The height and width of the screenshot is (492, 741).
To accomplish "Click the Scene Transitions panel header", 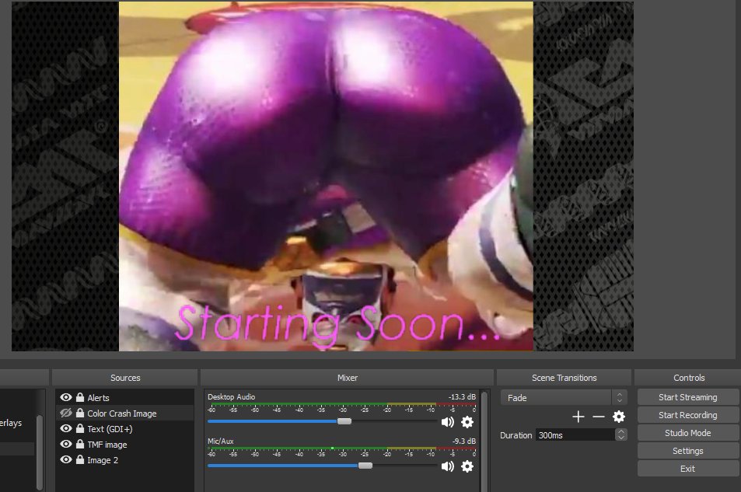I will [x=564, y=378].
